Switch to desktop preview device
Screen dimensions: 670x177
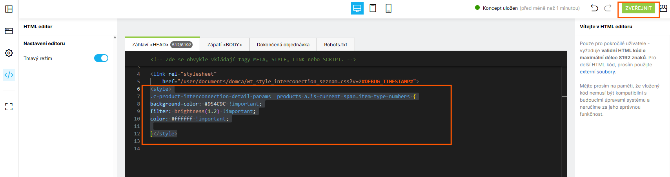click(357, 8)
